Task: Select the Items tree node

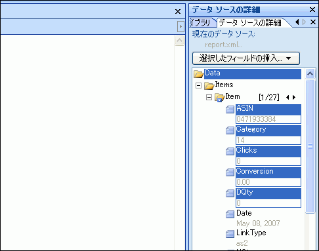Action: 224,85
